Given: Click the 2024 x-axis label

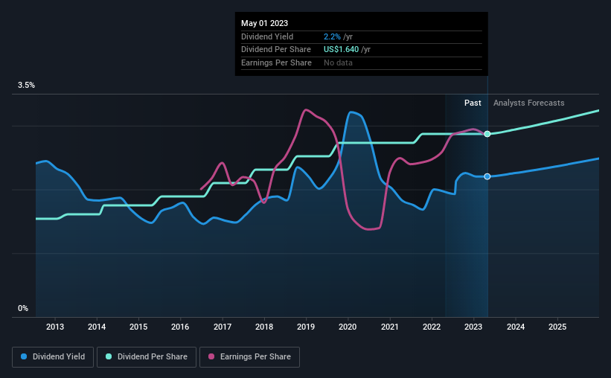Looking at the screenshot, I should point(516,327).
